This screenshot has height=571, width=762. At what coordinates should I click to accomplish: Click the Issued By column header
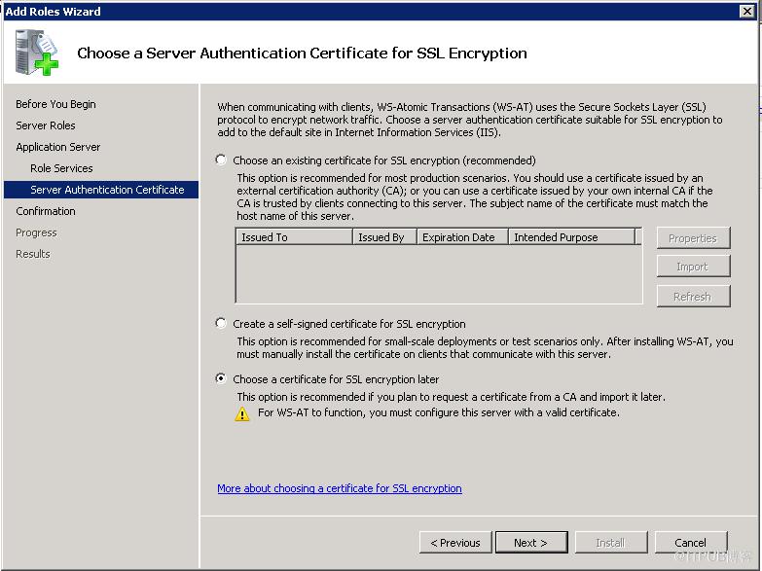tap(384, 237)
